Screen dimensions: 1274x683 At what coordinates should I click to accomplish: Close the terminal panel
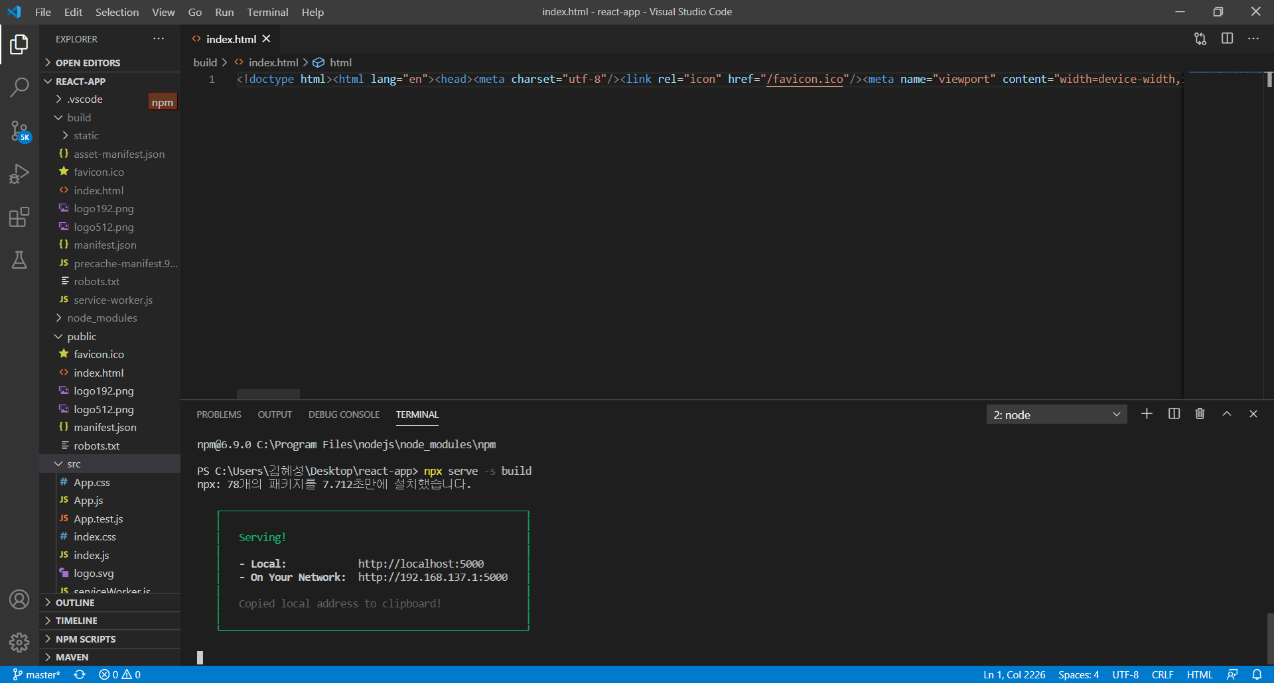(1253, 414)
